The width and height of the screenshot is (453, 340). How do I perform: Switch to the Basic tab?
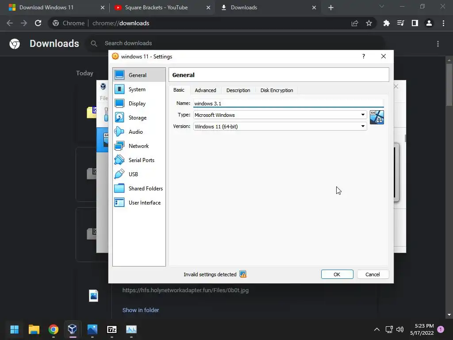click(x=179, y=90)
